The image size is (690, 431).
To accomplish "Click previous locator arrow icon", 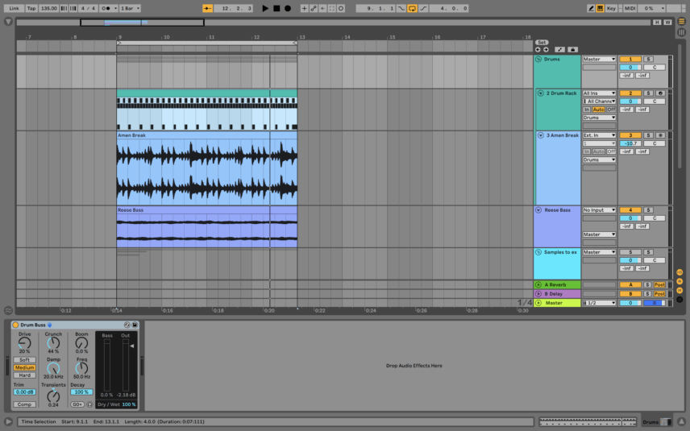I will [x=538, y=50].
